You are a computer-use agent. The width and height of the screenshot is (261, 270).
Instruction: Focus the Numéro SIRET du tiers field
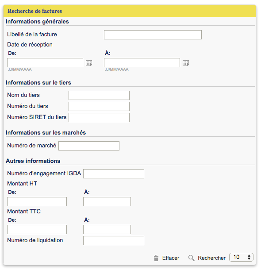tap(99, 117)
